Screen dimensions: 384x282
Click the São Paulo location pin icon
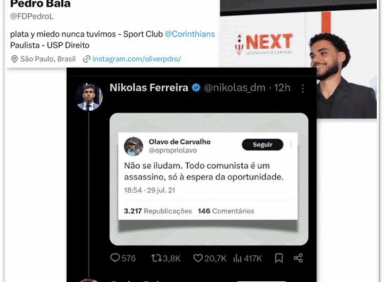click(x=14, y=59)
